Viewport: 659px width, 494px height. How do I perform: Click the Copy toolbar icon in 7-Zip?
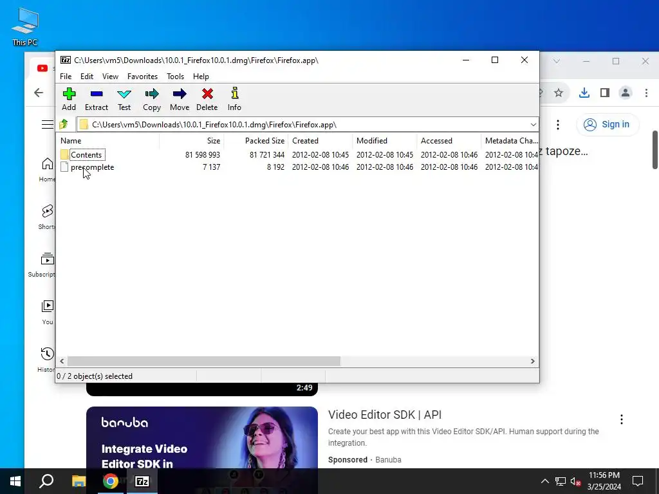(152, 99)
